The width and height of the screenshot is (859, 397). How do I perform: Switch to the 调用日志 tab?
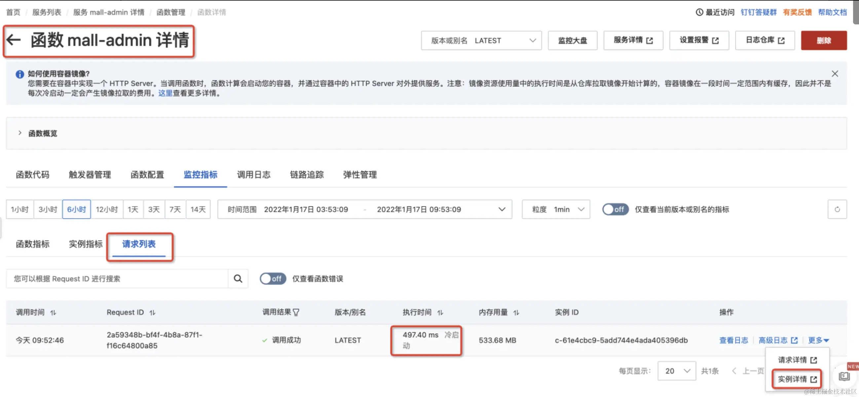(x=253, y=175)
